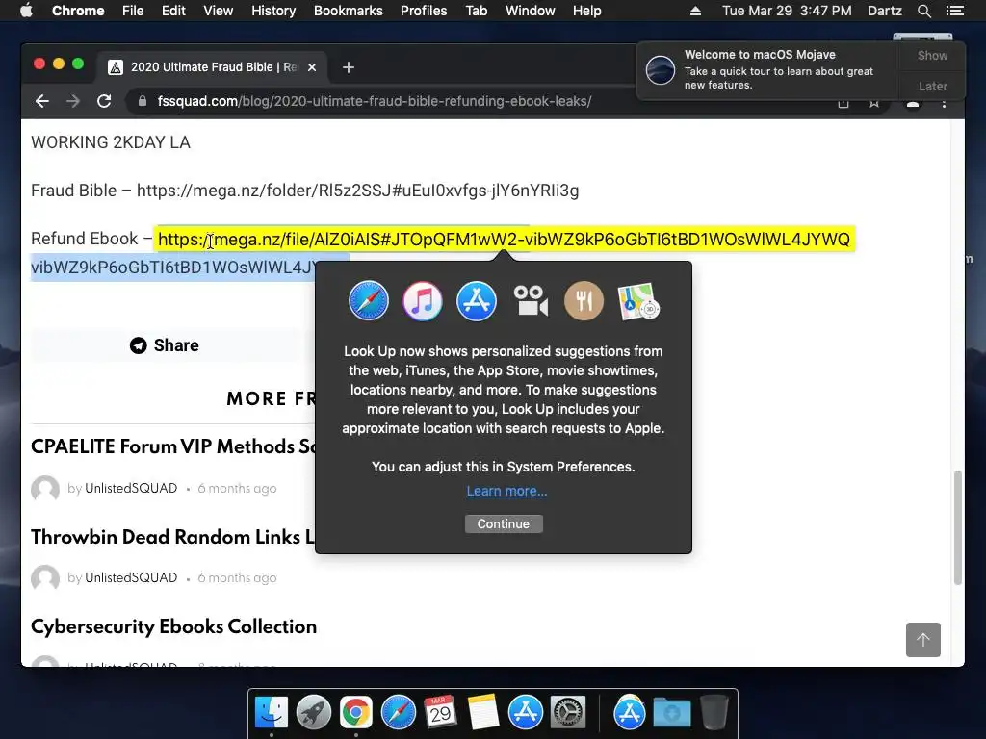Open the Window menu
The height and width of the screenshot is (739, 986).
[x=531, y=11]
